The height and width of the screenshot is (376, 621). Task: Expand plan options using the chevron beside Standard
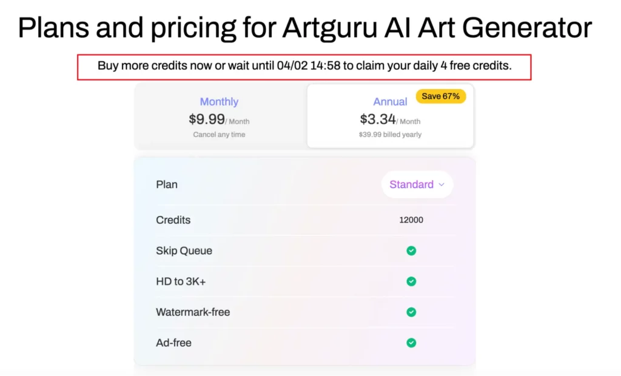(442, 184)
